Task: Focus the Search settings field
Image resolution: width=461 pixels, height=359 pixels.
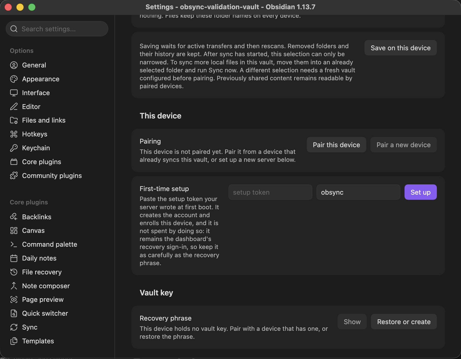Action: 57,29
